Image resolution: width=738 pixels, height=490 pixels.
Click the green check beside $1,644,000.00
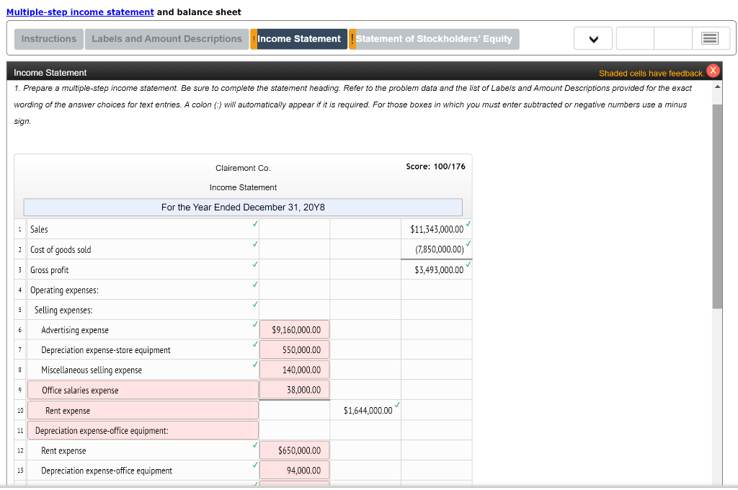coord(396,404)
